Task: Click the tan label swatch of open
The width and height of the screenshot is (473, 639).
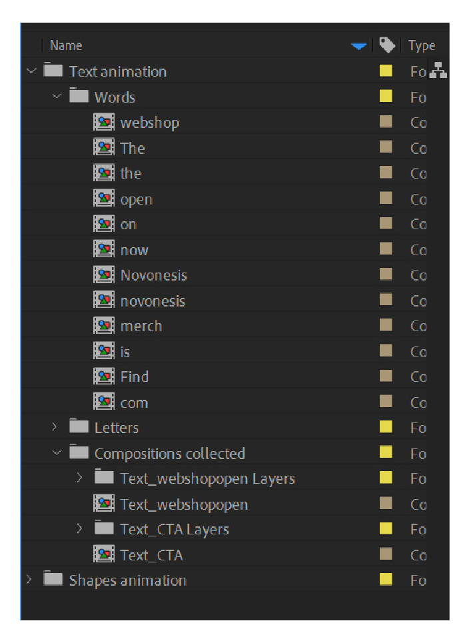Action: click(x=386, y=199)
